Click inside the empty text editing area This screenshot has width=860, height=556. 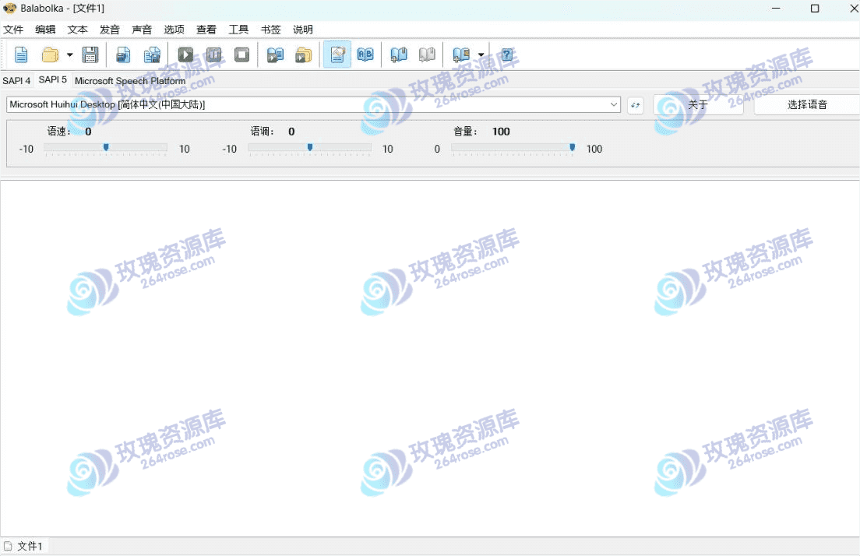[x=430, y=357]
